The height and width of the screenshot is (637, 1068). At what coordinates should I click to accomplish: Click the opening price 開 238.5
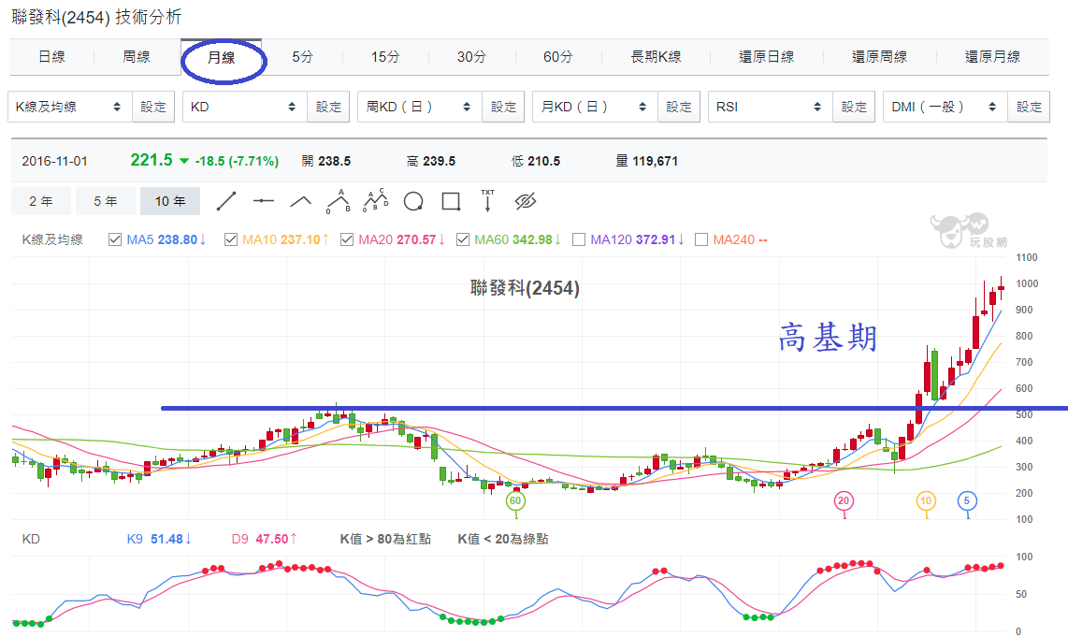point(326,162)
